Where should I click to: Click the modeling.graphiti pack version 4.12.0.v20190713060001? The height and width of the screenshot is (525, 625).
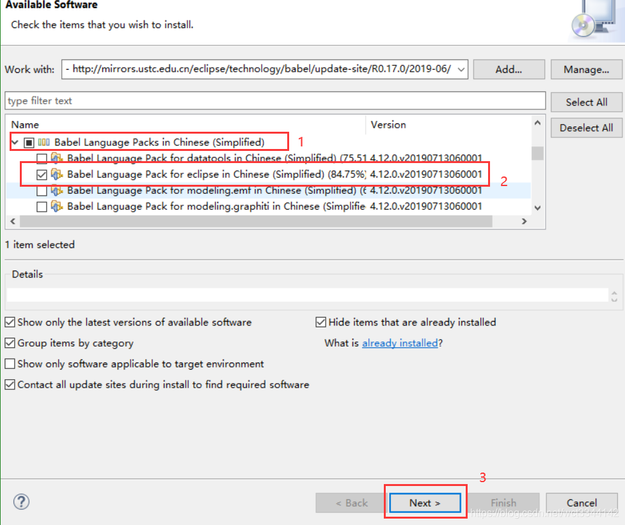click(x=425, y=207)
